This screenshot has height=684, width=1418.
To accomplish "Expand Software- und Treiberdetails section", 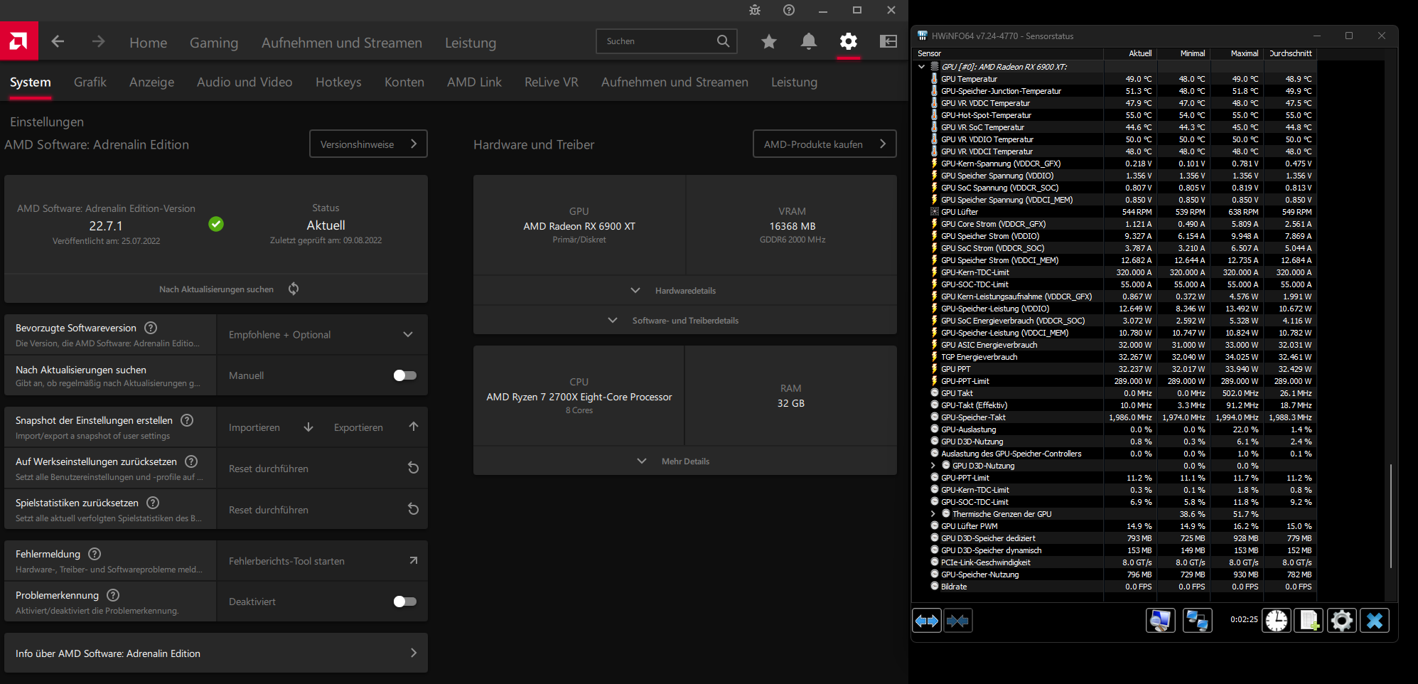I will (x=685, y=321).
